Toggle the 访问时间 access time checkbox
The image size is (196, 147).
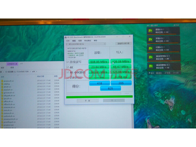pos(68,78)
